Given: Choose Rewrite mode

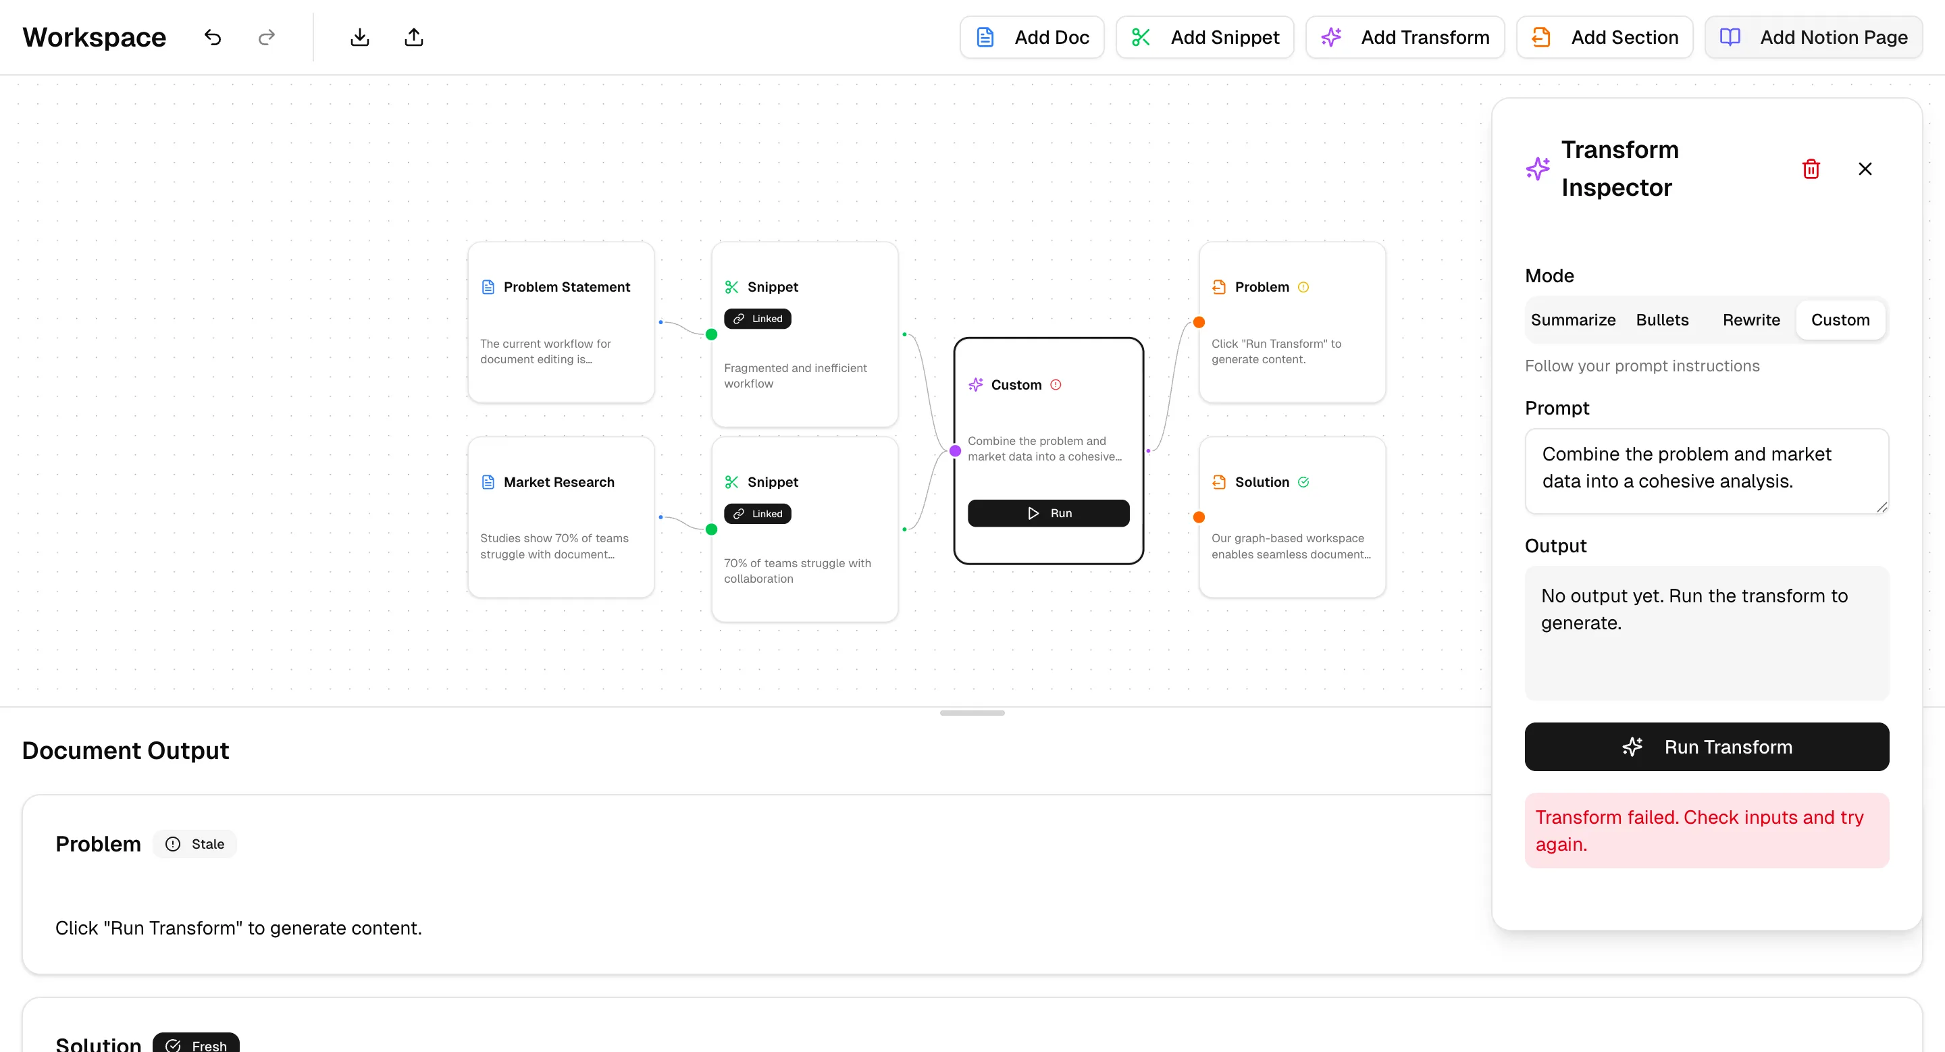Looking at the screenshot, I should 1751,320.
